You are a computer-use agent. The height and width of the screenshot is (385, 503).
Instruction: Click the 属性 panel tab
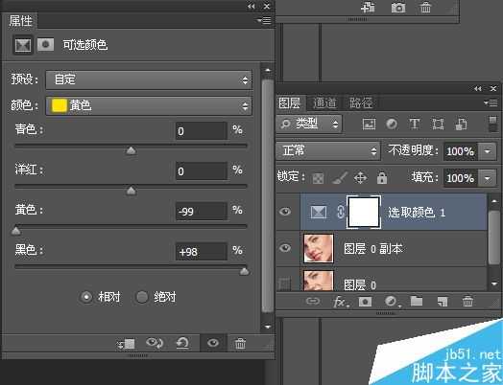tap(20, 21)
